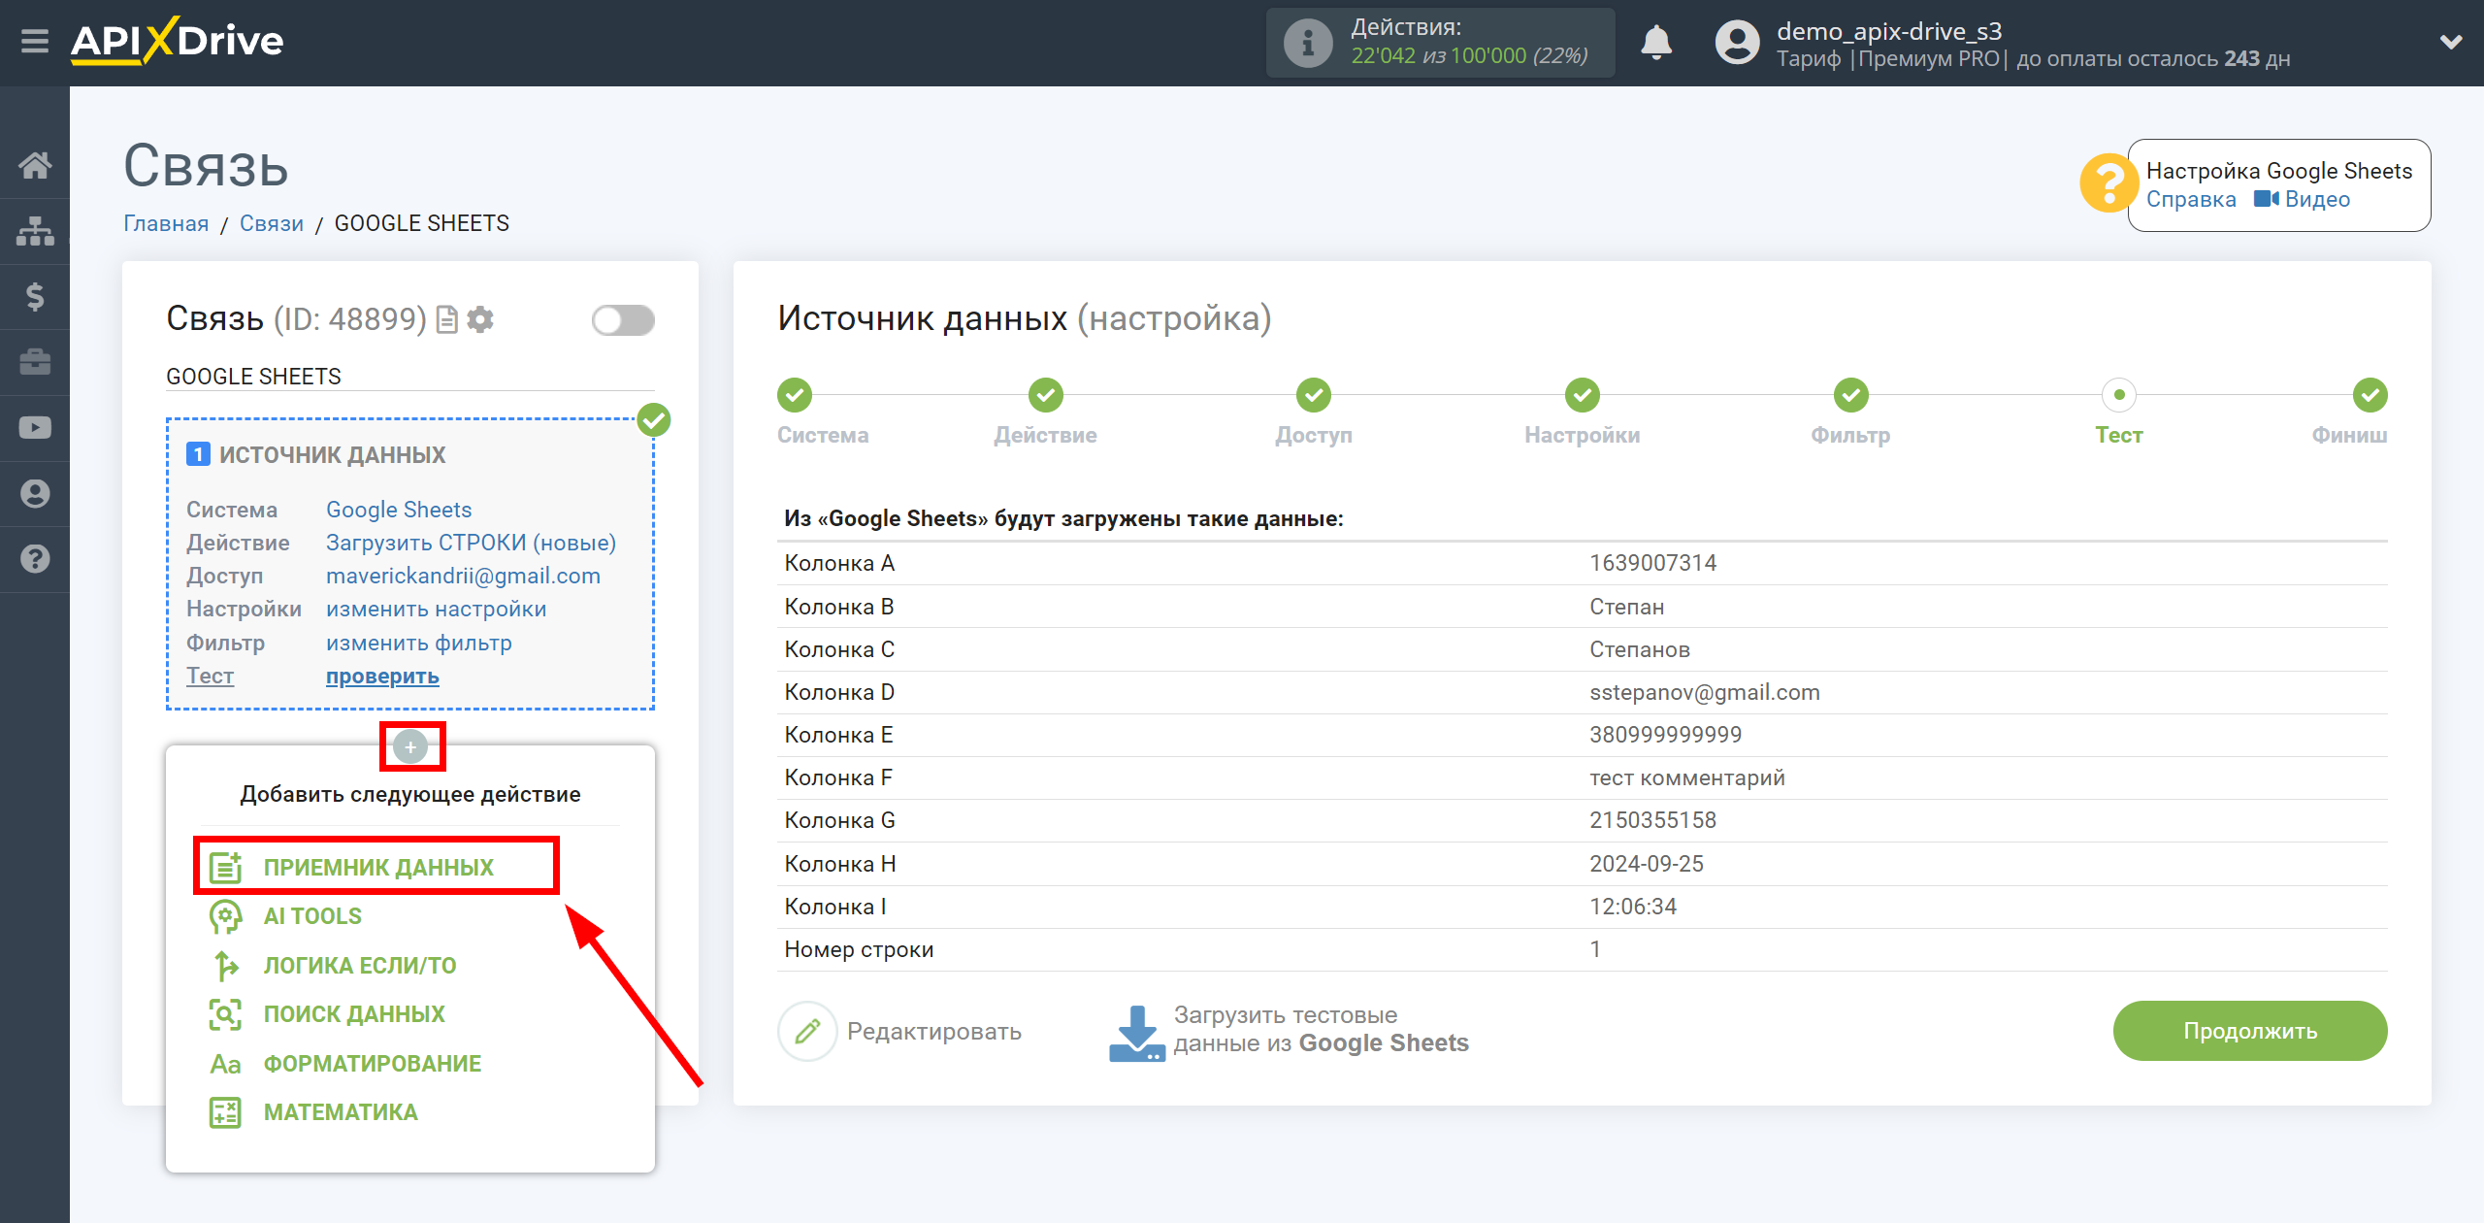Open connection settings gear icon
The height and width of the screenshot is (1223, 2484).
tap(479, 319)
